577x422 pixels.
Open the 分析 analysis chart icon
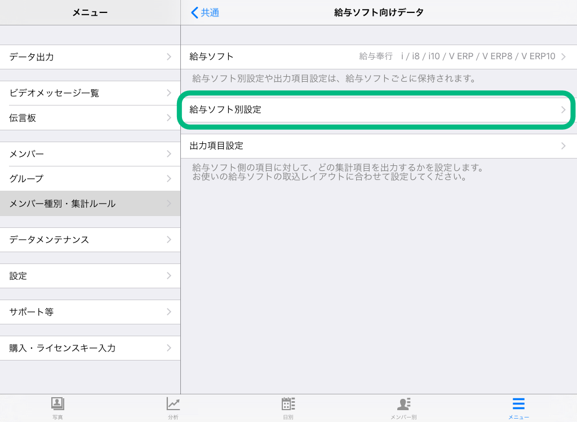[173, 404]
